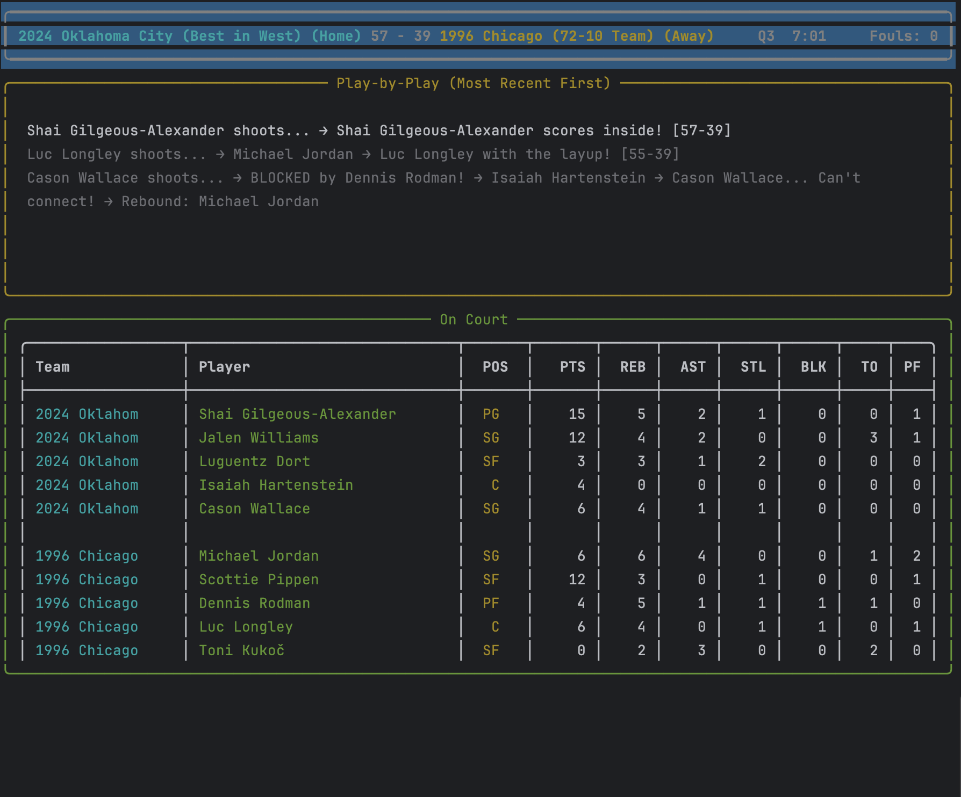Click Dennis Rodman's blocks value "1"
The width and height of the screenshot is (961, 797).
822,603
